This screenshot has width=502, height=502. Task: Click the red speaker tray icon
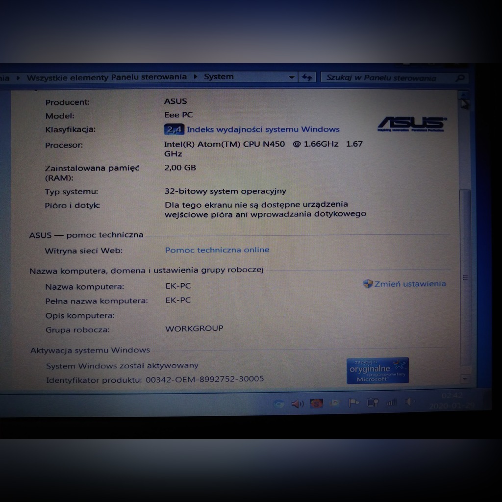click(298, 404)
